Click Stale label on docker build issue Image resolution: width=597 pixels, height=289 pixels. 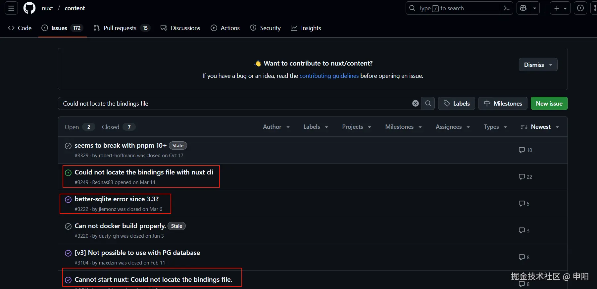(176, 226)
